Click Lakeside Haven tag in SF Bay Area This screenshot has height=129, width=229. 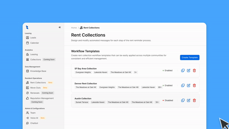(101, 72)
